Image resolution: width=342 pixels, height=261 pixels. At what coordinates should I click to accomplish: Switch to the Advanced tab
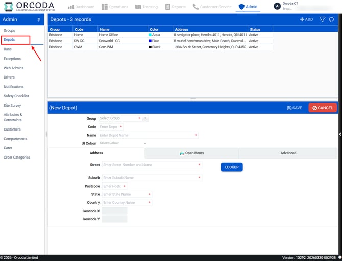(288, 153)
